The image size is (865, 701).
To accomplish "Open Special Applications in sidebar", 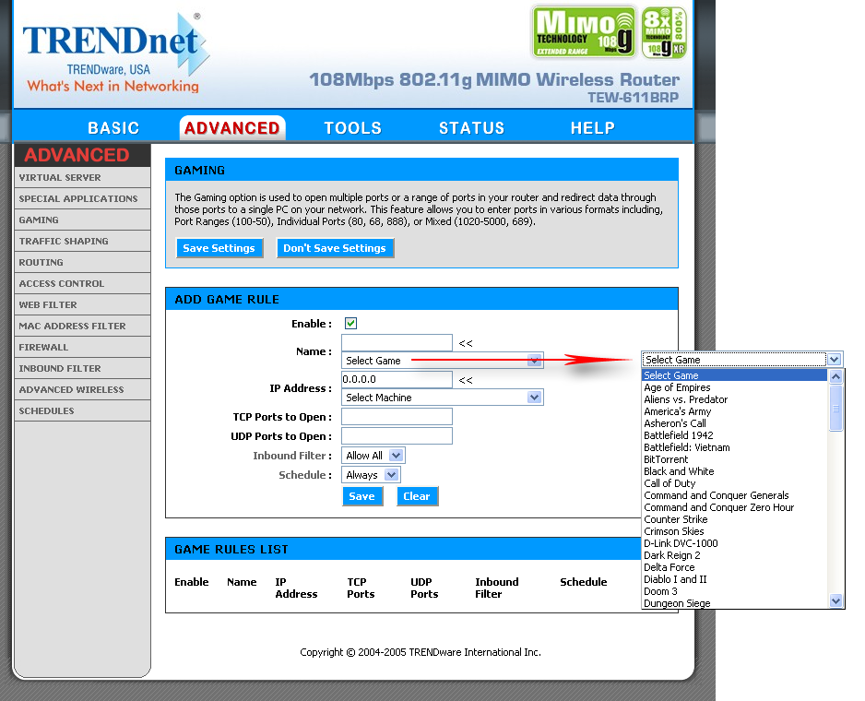I will tap(82, 198).
